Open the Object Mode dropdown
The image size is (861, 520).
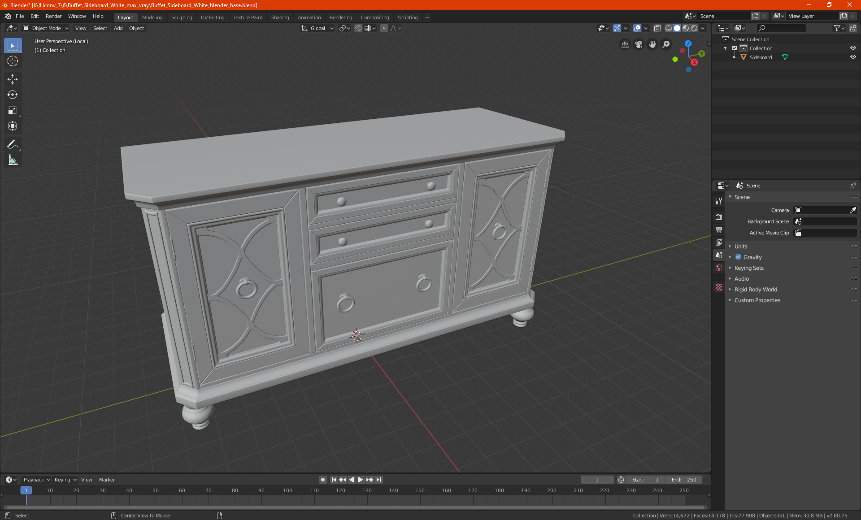[x=46, y=28]
